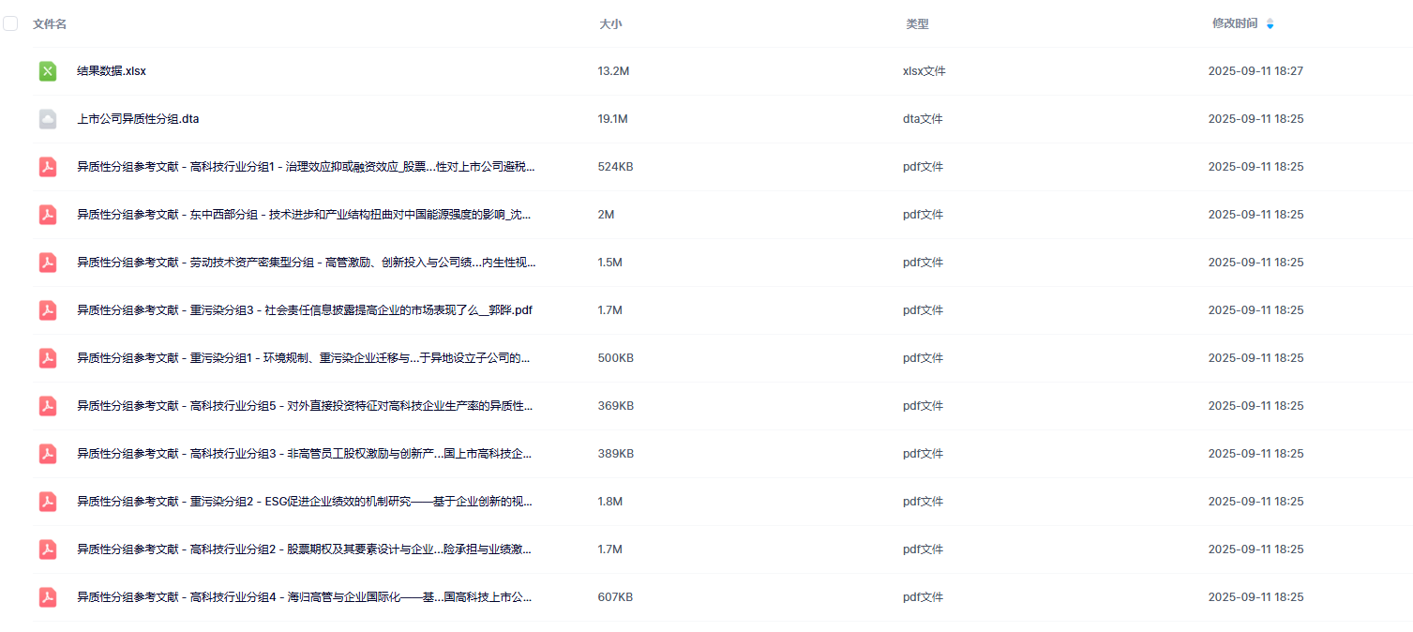1413x632 pixels.
Task: Open 高科技行业分组3 - 非高管员工股权激励 file name
Action: coord(305,454)
